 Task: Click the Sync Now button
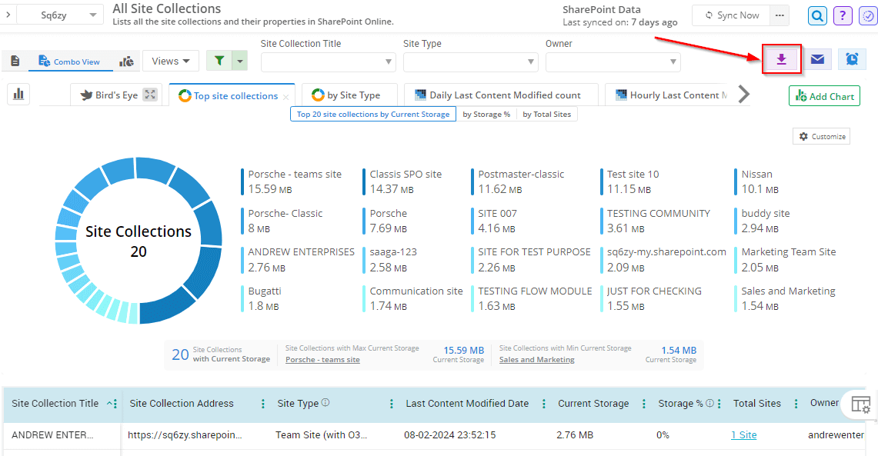tap(732, 15)
